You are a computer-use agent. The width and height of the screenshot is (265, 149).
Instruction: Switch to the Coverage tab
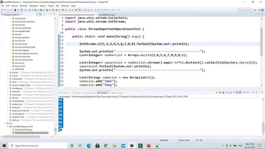tap(117, 93)
